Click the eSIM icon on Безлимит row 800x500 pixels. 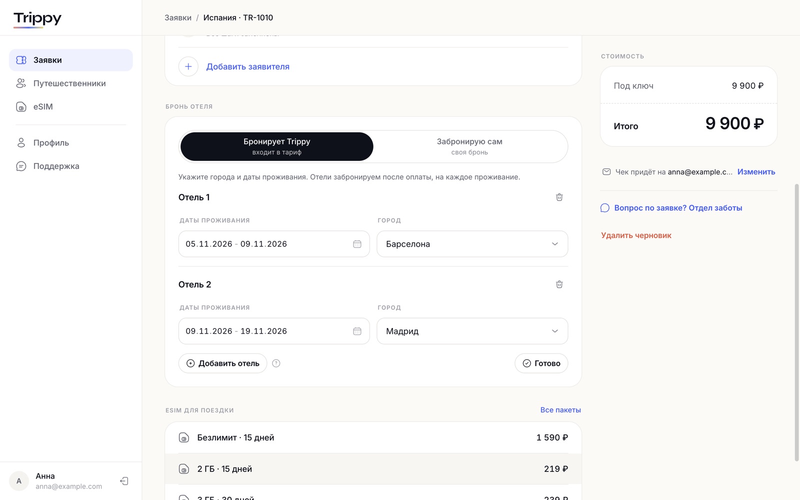[184, 437]
